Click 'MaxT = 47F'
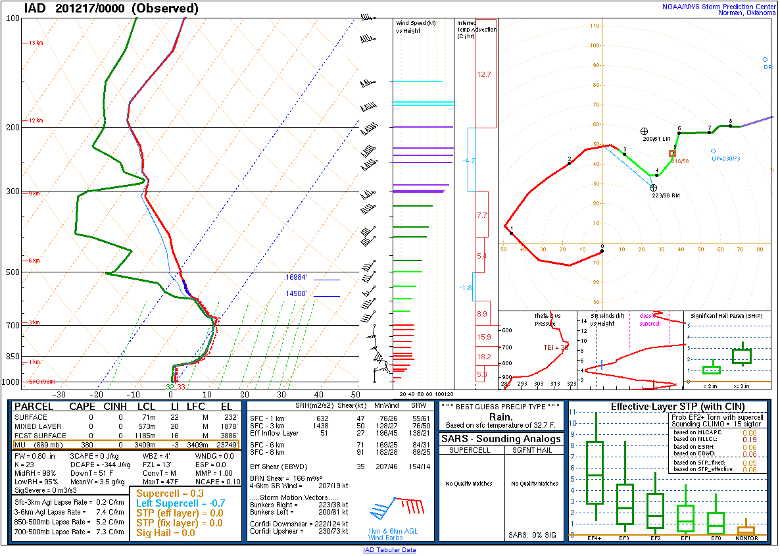 coord(160,482)
